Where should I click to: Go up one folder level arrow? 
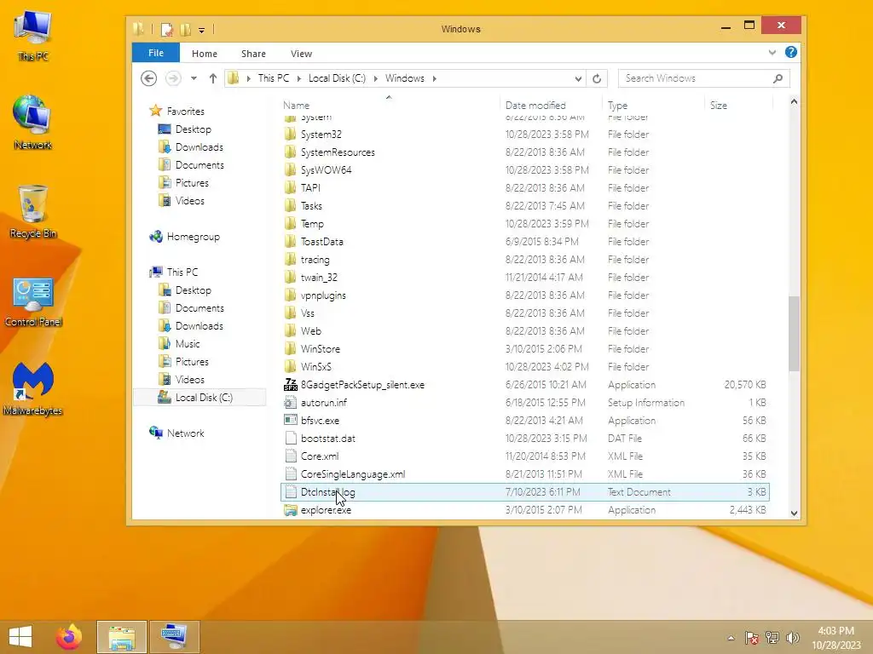(212, 78)
